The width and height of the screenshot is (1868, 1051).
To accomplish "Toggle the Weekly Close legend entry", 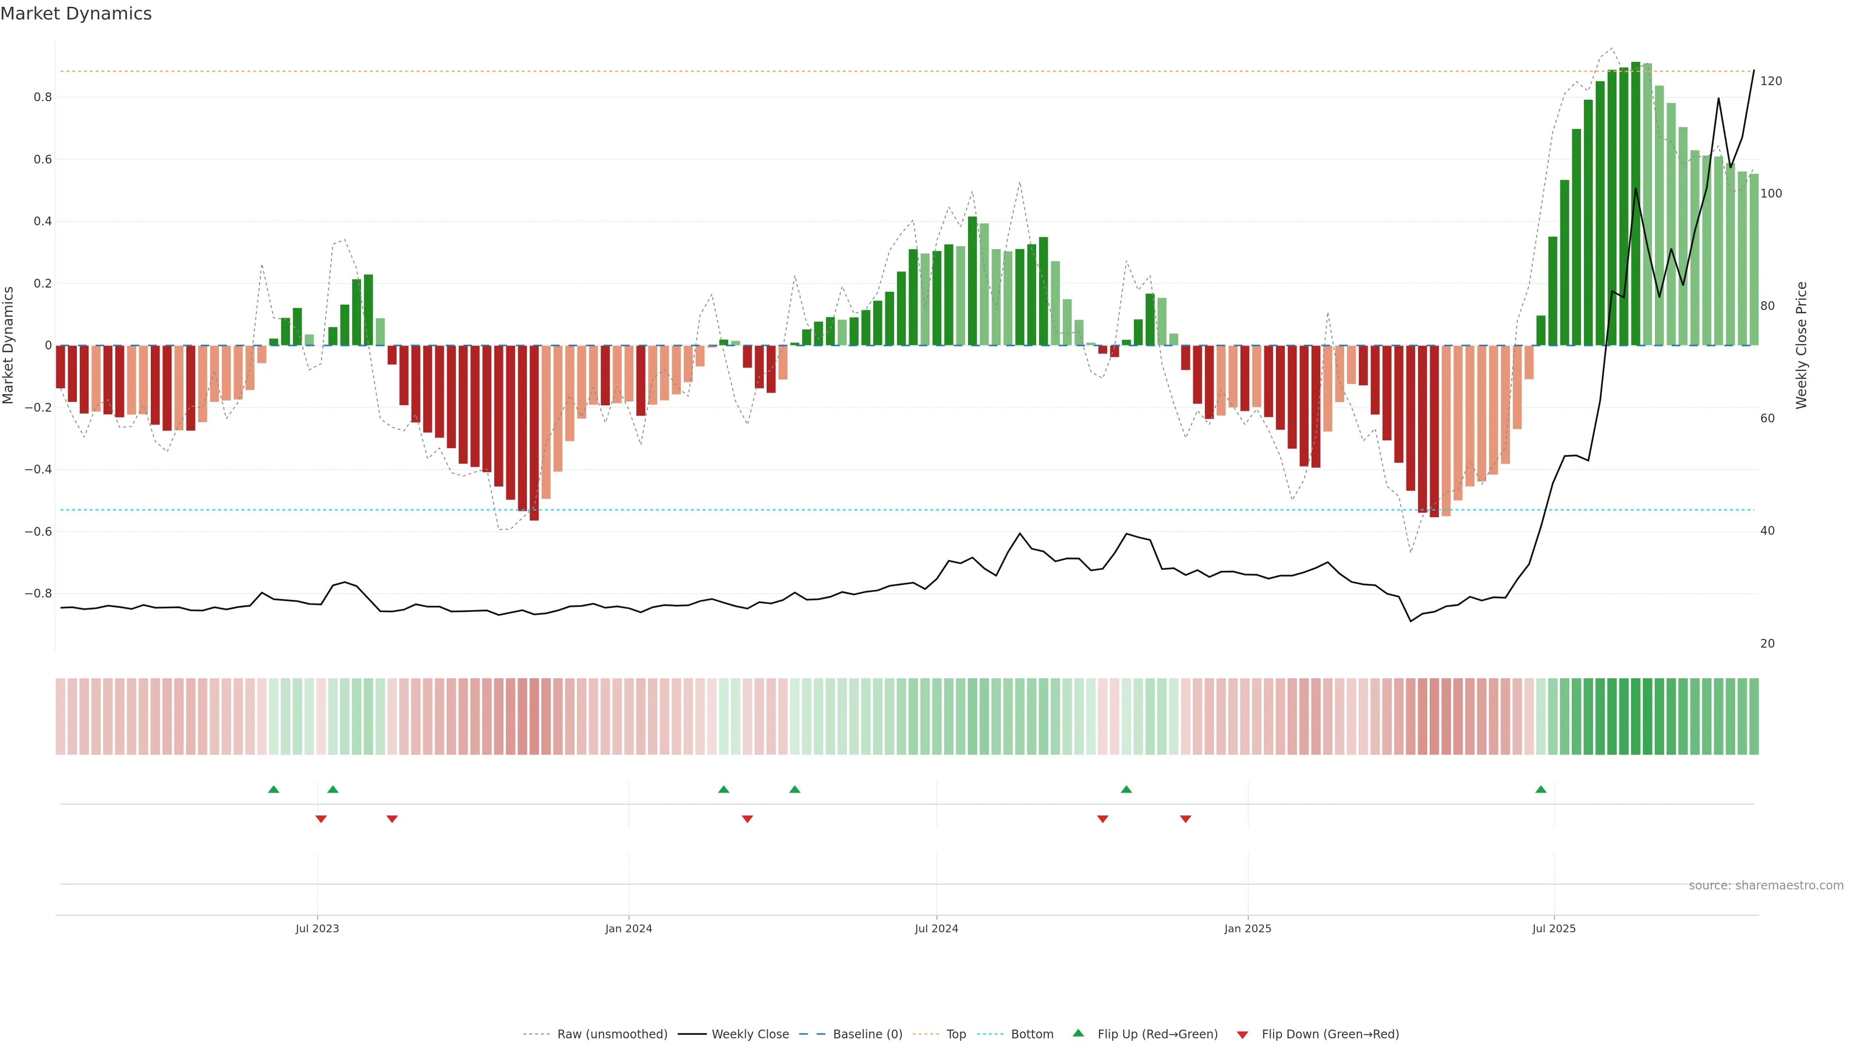I will pyautogui.click(x=750, y=1034).
